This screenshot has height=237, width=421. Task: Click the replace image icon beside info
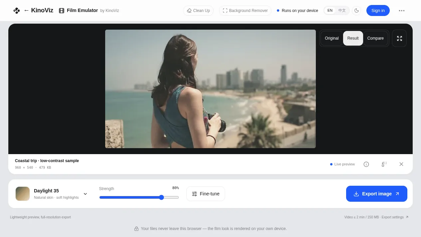(x=384, y=164)
